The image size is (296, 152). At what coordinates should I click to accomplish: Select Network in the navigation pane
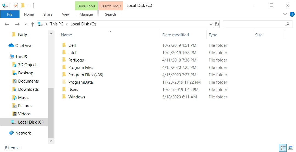pyautogui.click(x=23, y=133)
